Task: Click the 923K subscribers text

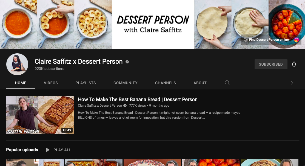Action: (49, 69)
